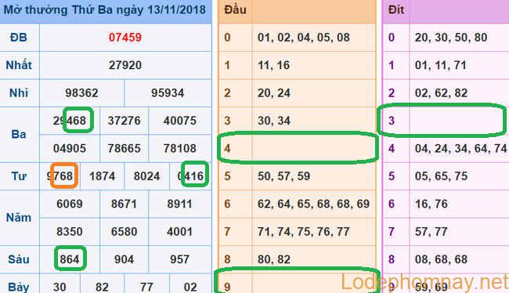The height and width of the screenshot is (293, 509).
Task: Select Ba prize number 78108
Action: [x=180, y=148]
